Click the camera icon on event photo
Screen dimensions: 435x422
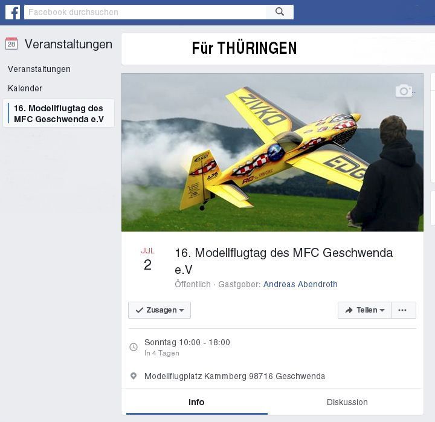(x=404, y=91)
